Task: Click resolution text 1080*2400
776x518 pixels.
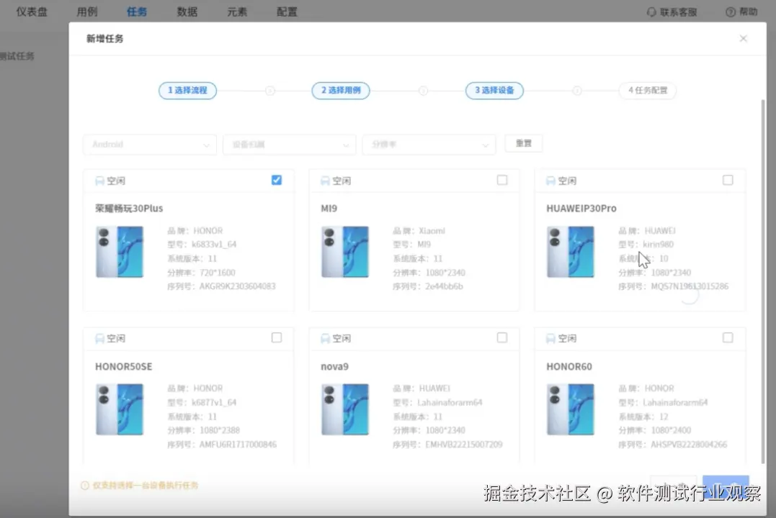Action: (671, 430)
